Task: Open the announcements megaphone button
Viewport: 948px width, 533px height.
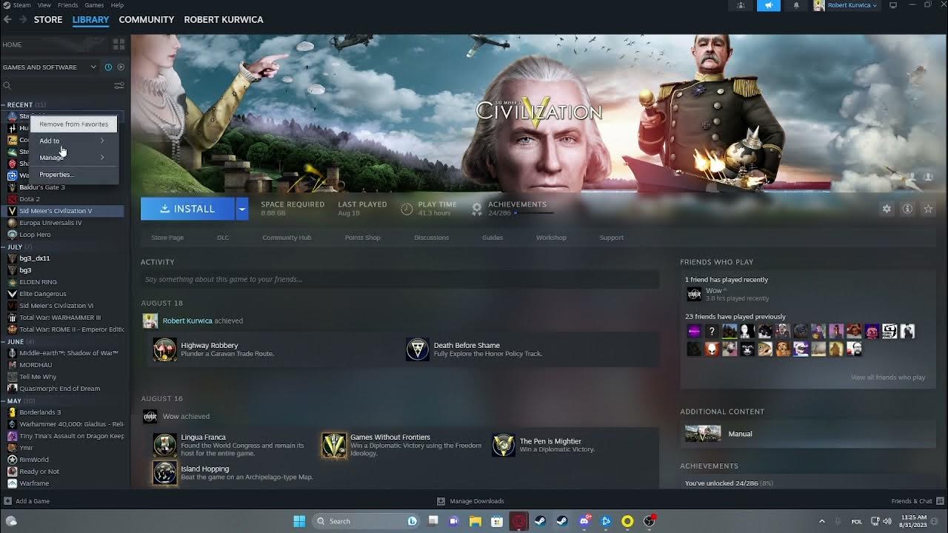Action: click(768, 5)
